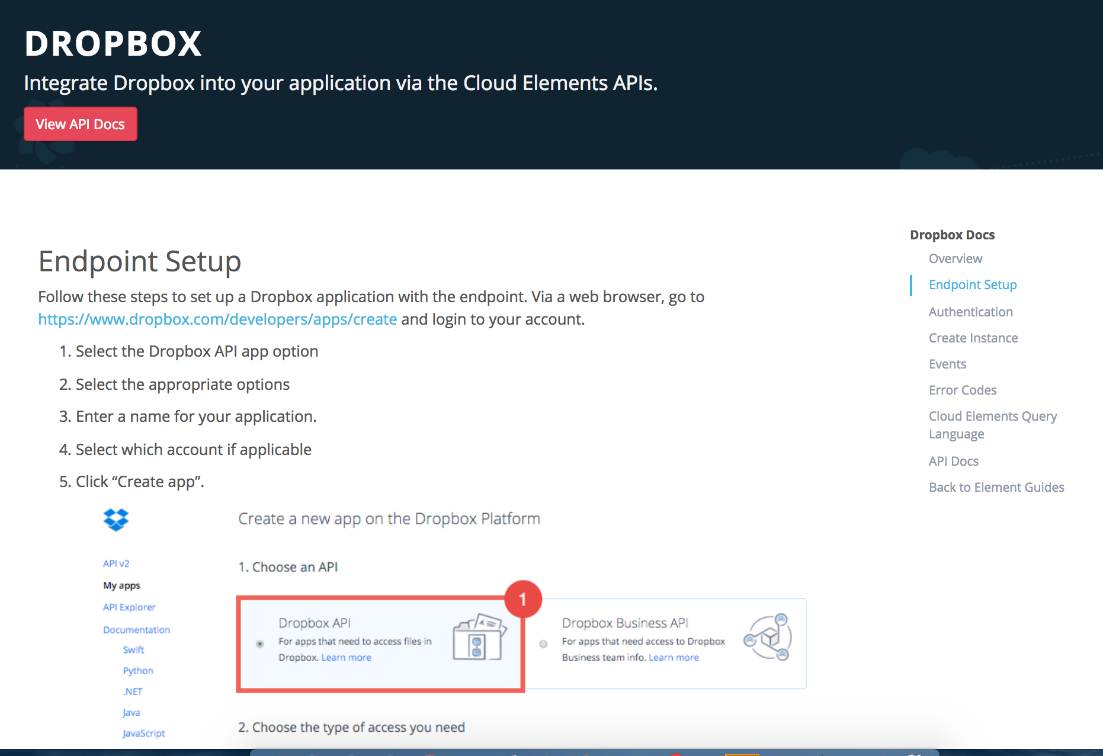
Task: Select My apps in the left menu
Action: click(x=121, y=585)
